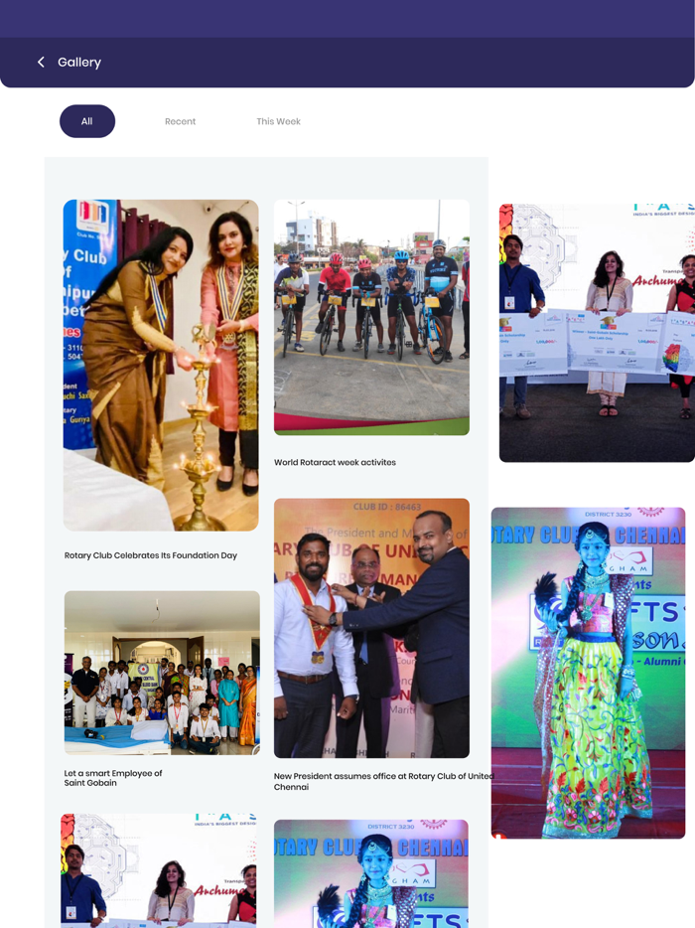Switch to the Recent tab

180,121
